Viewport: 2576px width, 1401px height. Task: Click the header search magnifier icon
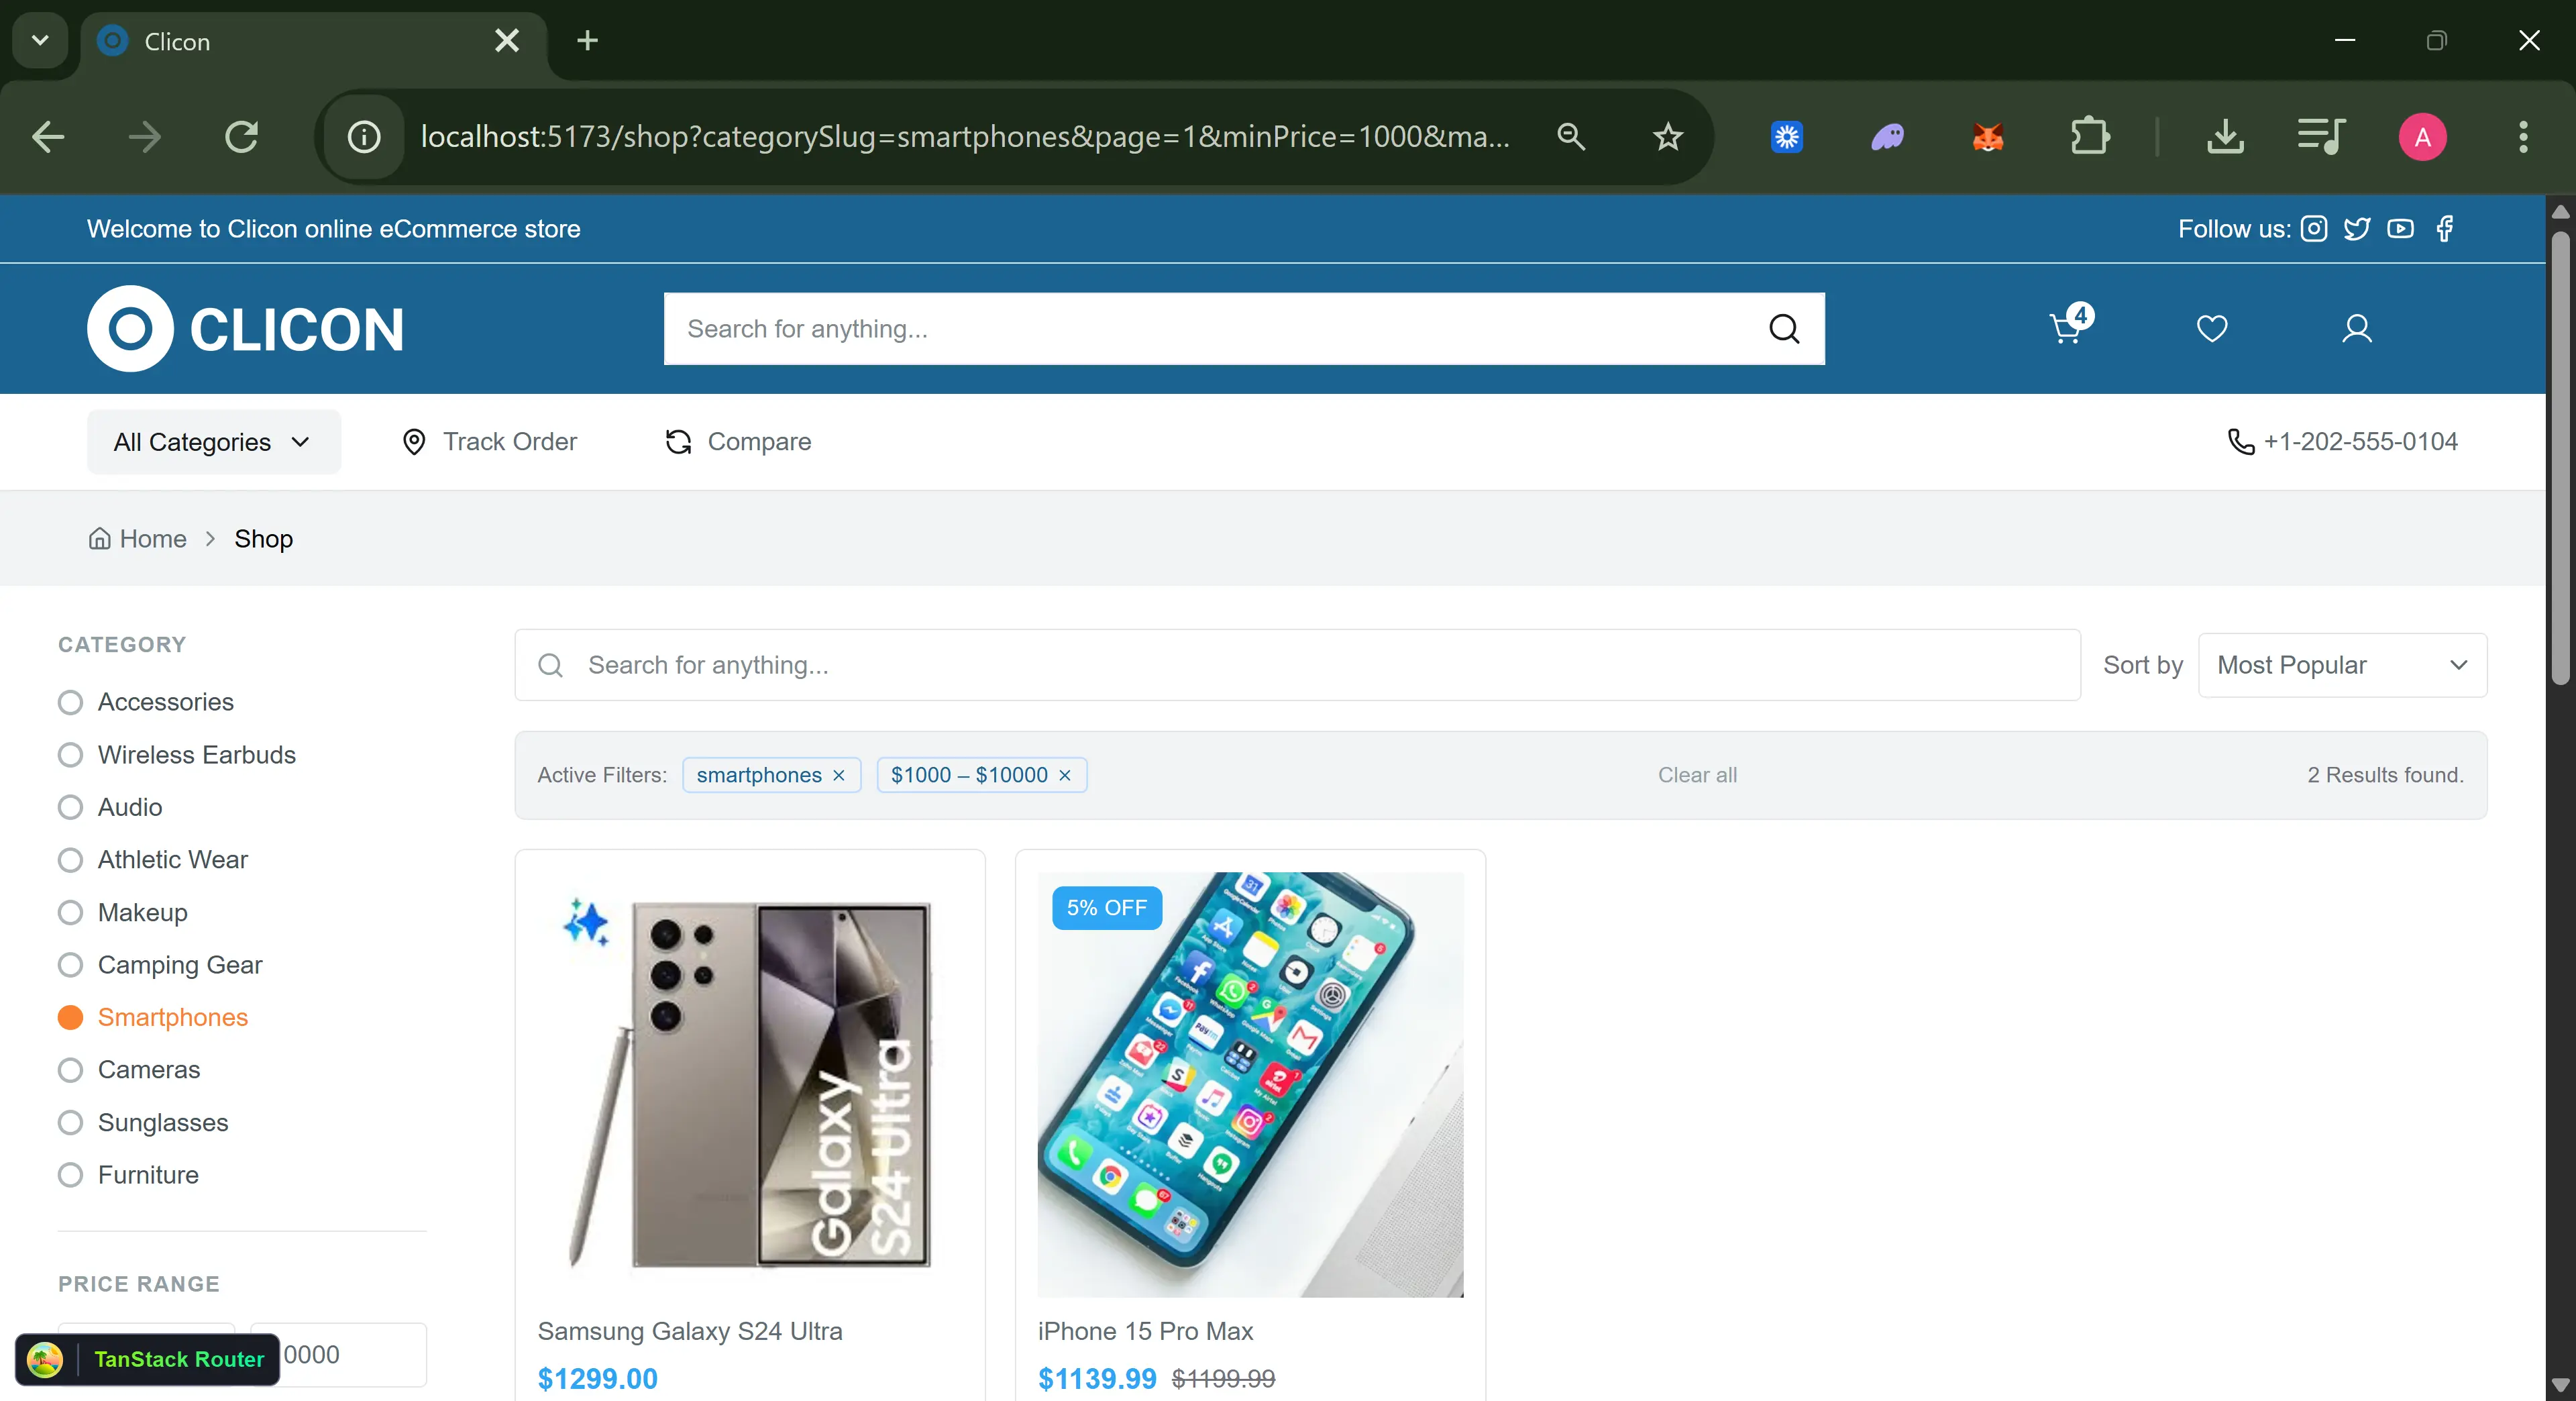tap(1783, 329)
